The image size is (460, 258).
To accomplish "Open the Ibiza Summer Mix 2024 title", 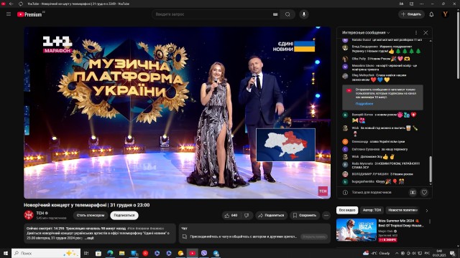I will coord(401,223).
